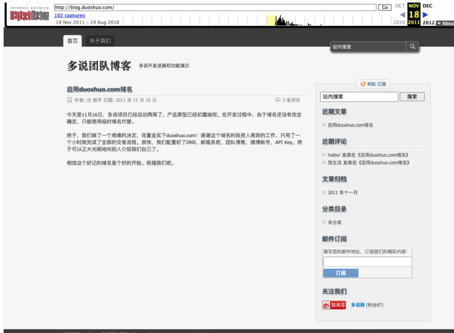454x333 pixels.
Task: Click the RSS feed orange icon
Action: [x=363, y=84]
